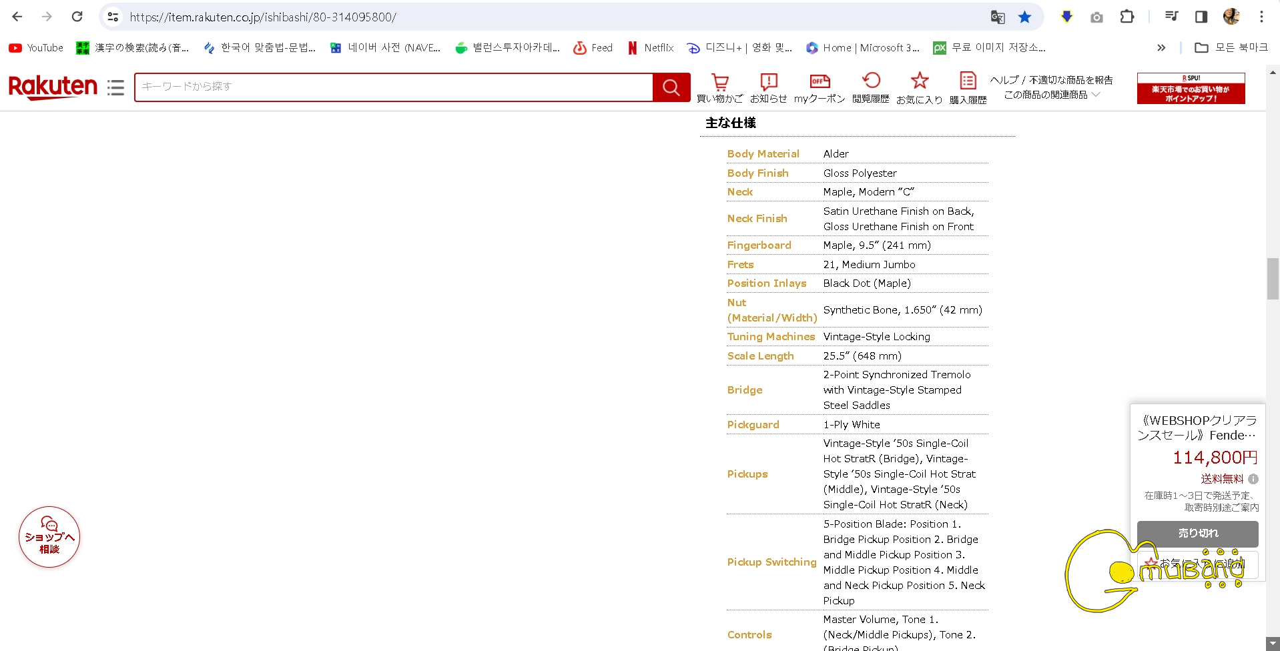
Task: Open myクーポン coupons
Action: [x=820, y=88]
